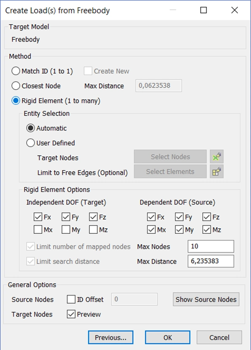
Task: Click the Closest Node Max Distance field
Action: coord(159,85)
